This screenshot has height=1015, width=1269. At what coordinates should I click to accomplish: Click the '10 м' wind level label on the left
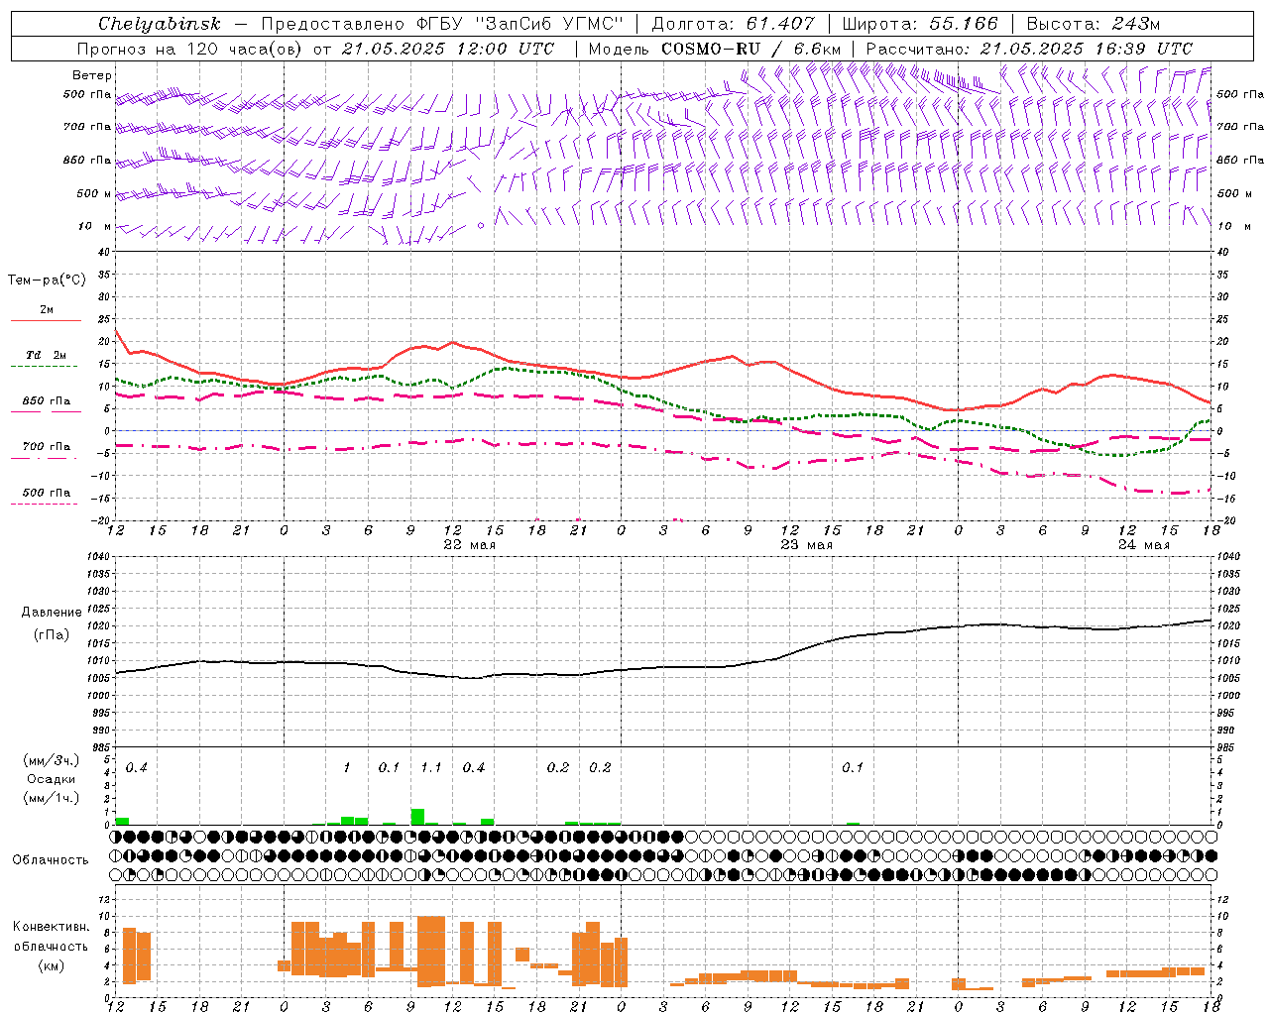[x=94, y=226]
